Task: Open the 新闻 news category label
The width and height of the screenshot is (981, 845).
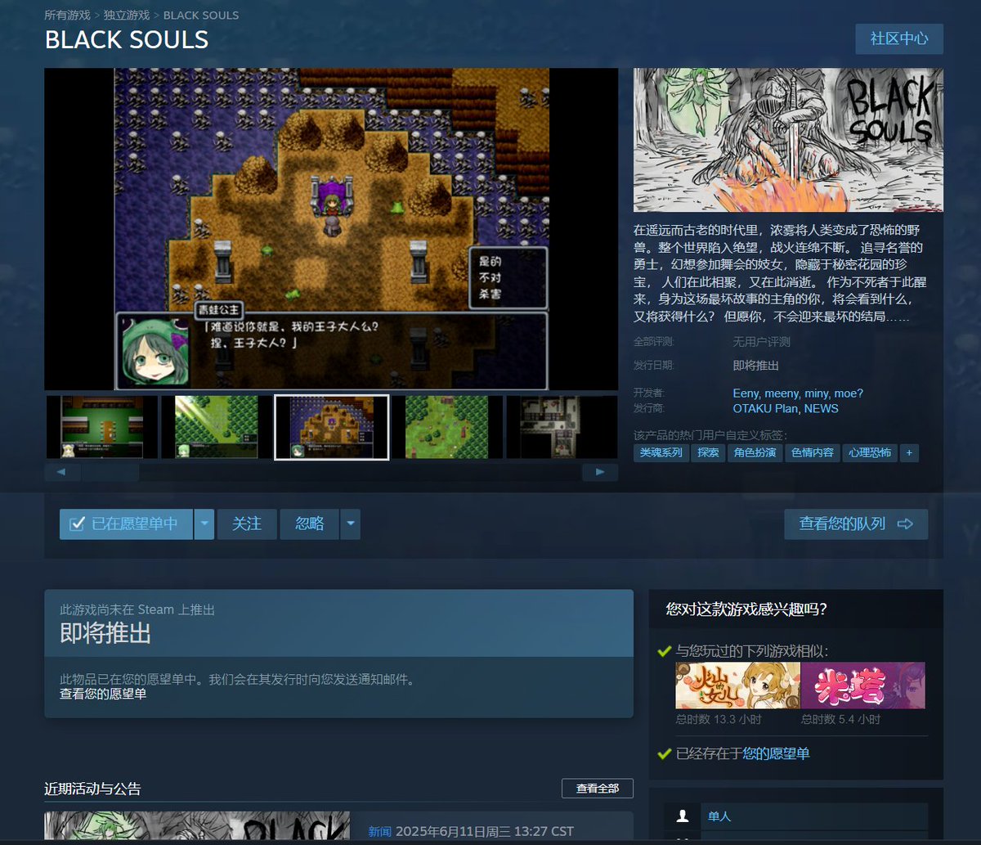Action: tap(379, 831)
